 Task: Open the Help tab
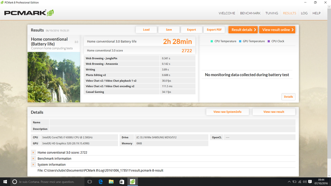tap(316, 13)
